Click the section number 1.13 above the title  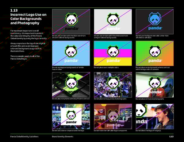tap(14, 10)
